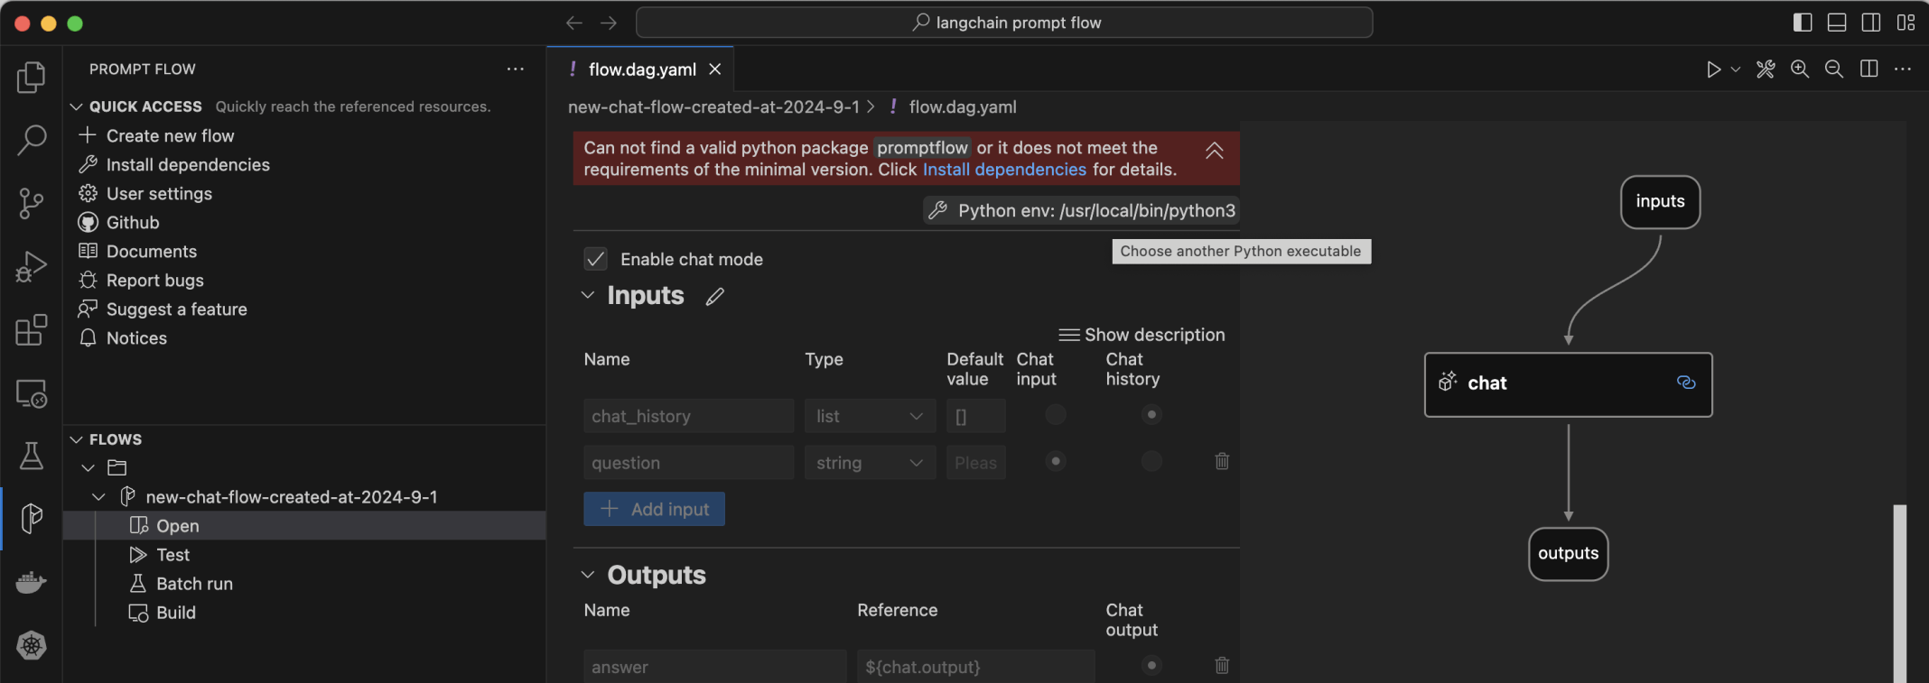Image resolution: width=1929 pixels, height=683 pixels.
Task: Click Batch run in the flows tree
Action: pyautogui.click(x=194, y=584)
